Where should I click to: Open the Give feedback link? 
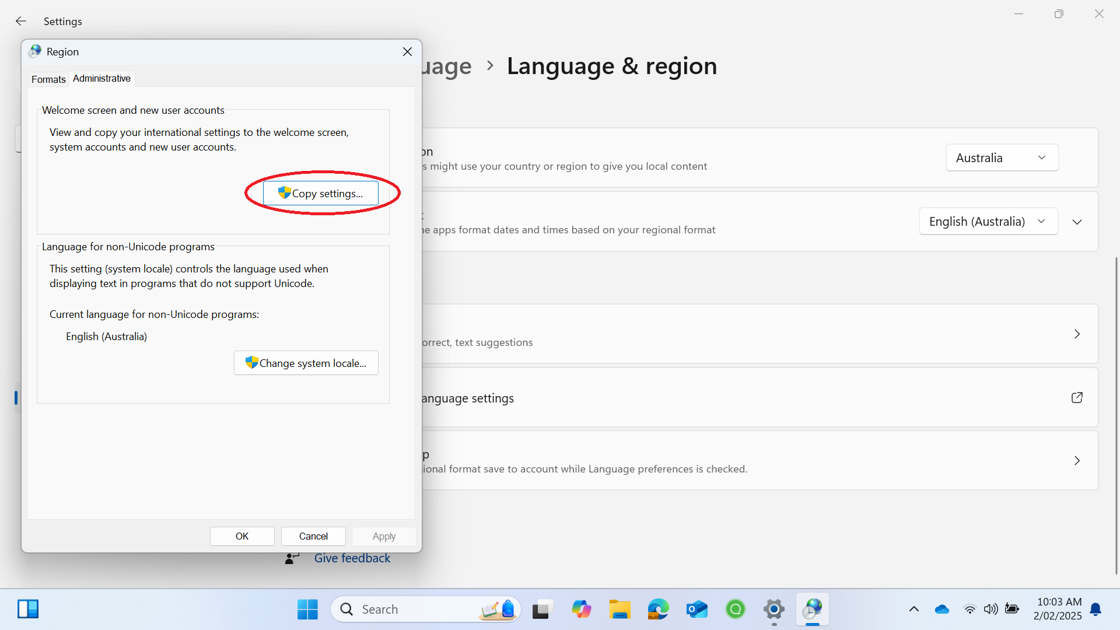(352, 558)
